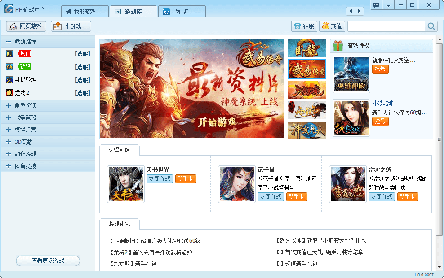
Task: Click the vertical scrollbar in content area
Action: (x=440, y=135)
